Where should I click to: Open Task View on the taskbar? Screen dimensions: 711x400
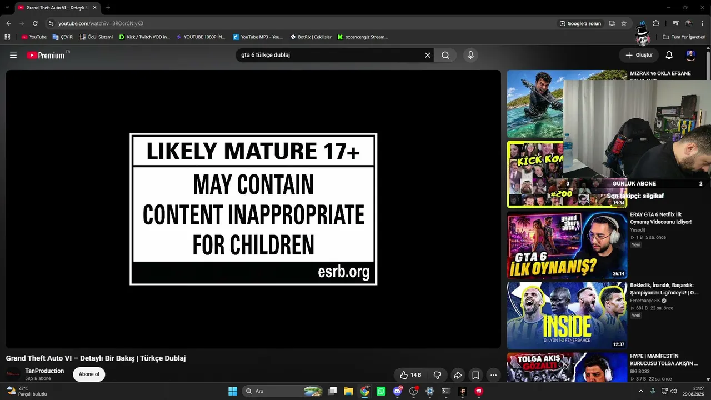coord(332,391)
